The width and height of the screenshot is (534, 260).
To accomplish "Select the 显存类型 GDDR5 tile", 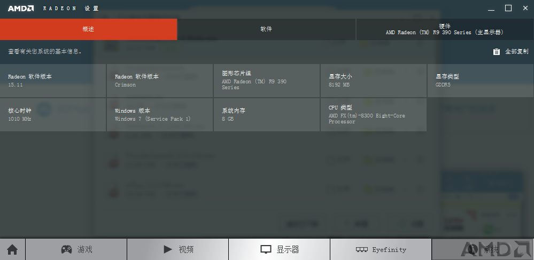I will tap(481, 81).
